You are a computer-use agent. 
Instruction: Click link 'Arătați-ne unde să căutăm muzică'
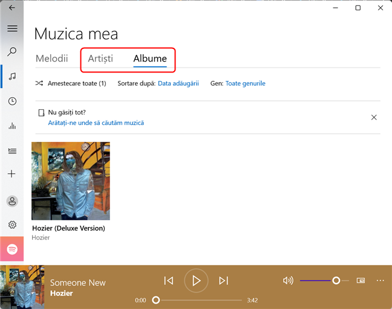96,123
